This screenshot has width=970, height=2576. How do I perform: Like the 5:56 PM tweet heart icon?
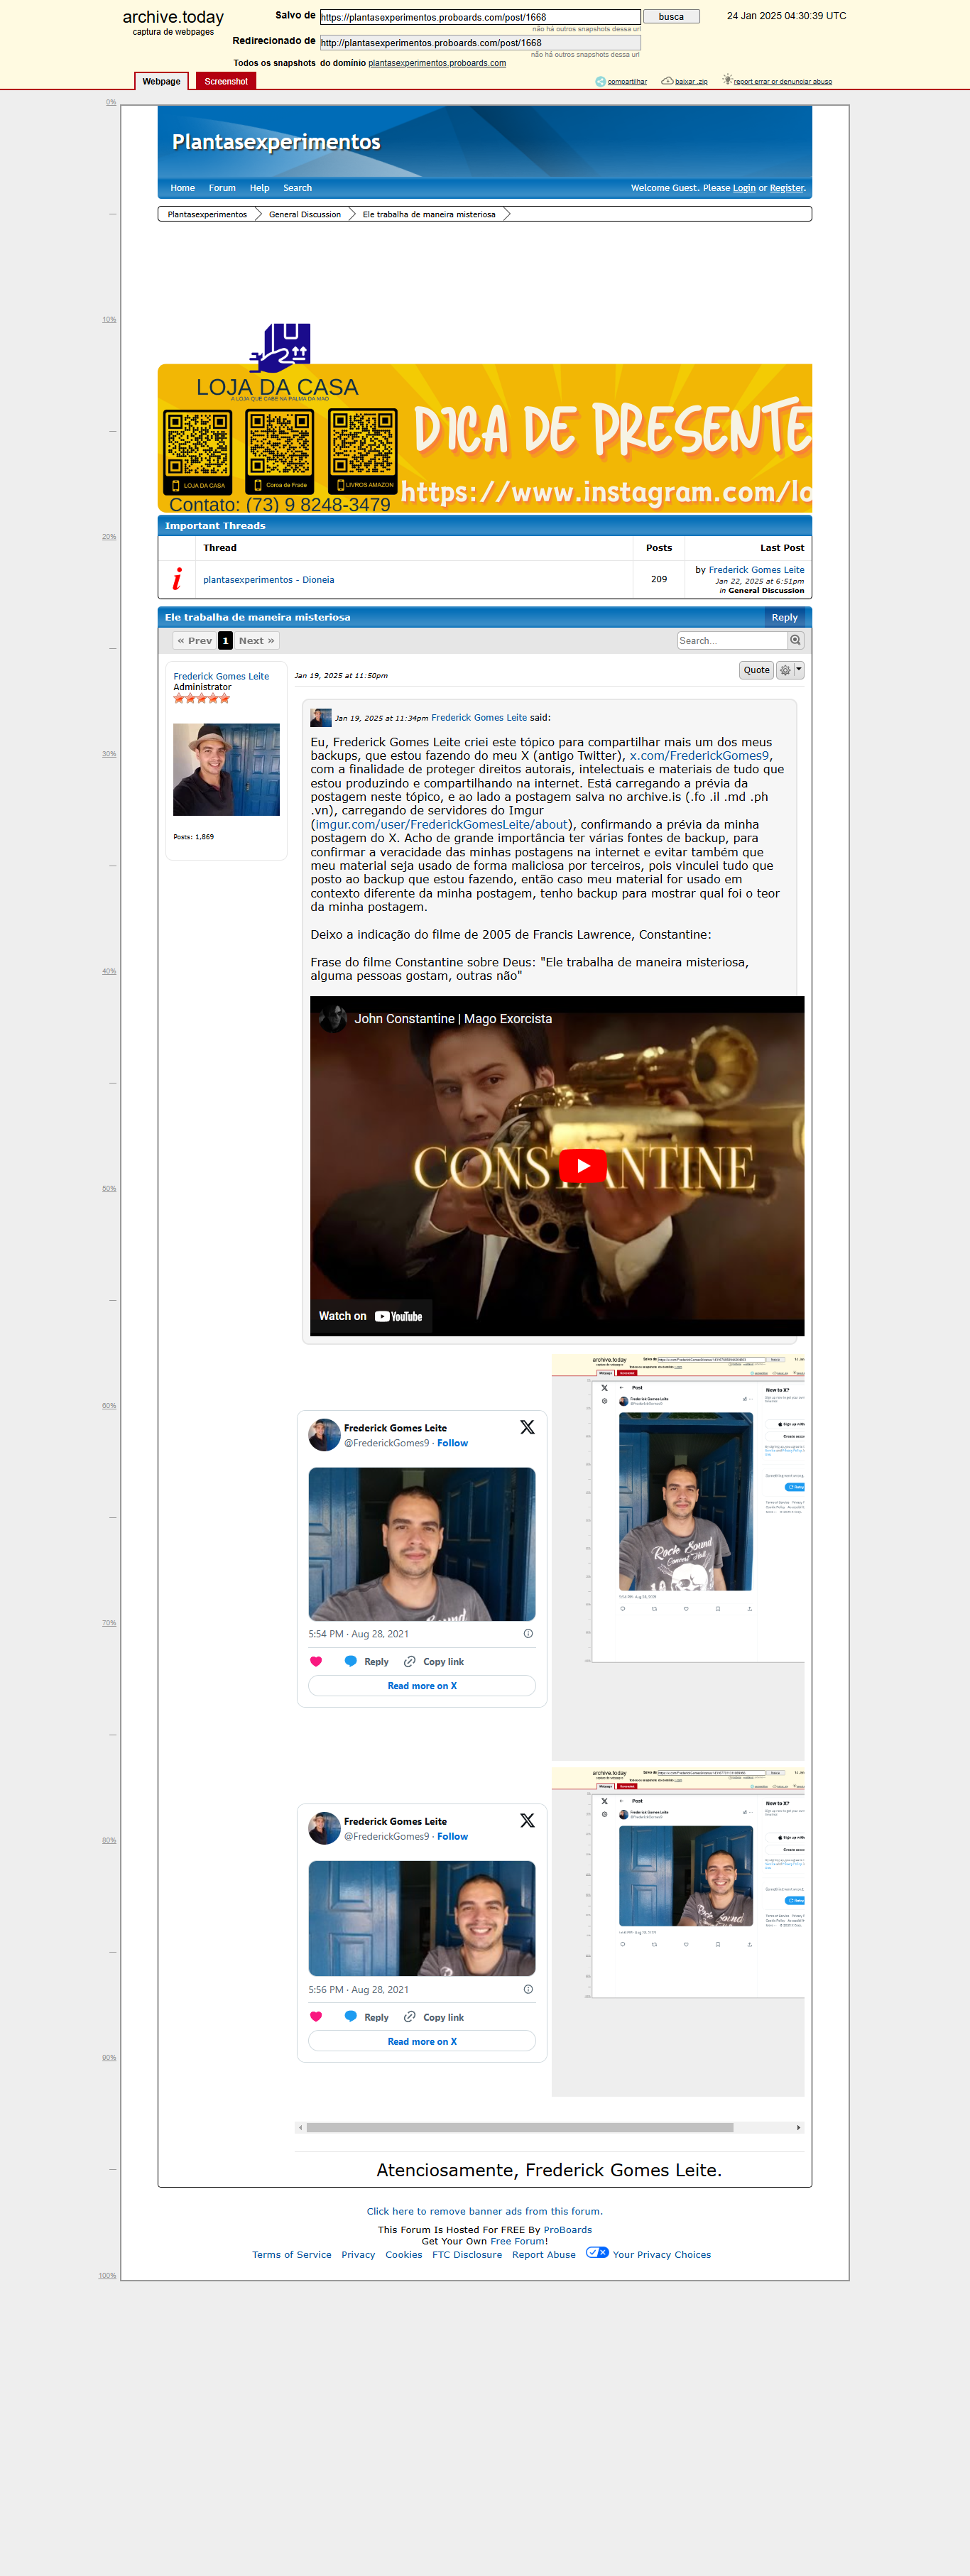coord(316,2016)
